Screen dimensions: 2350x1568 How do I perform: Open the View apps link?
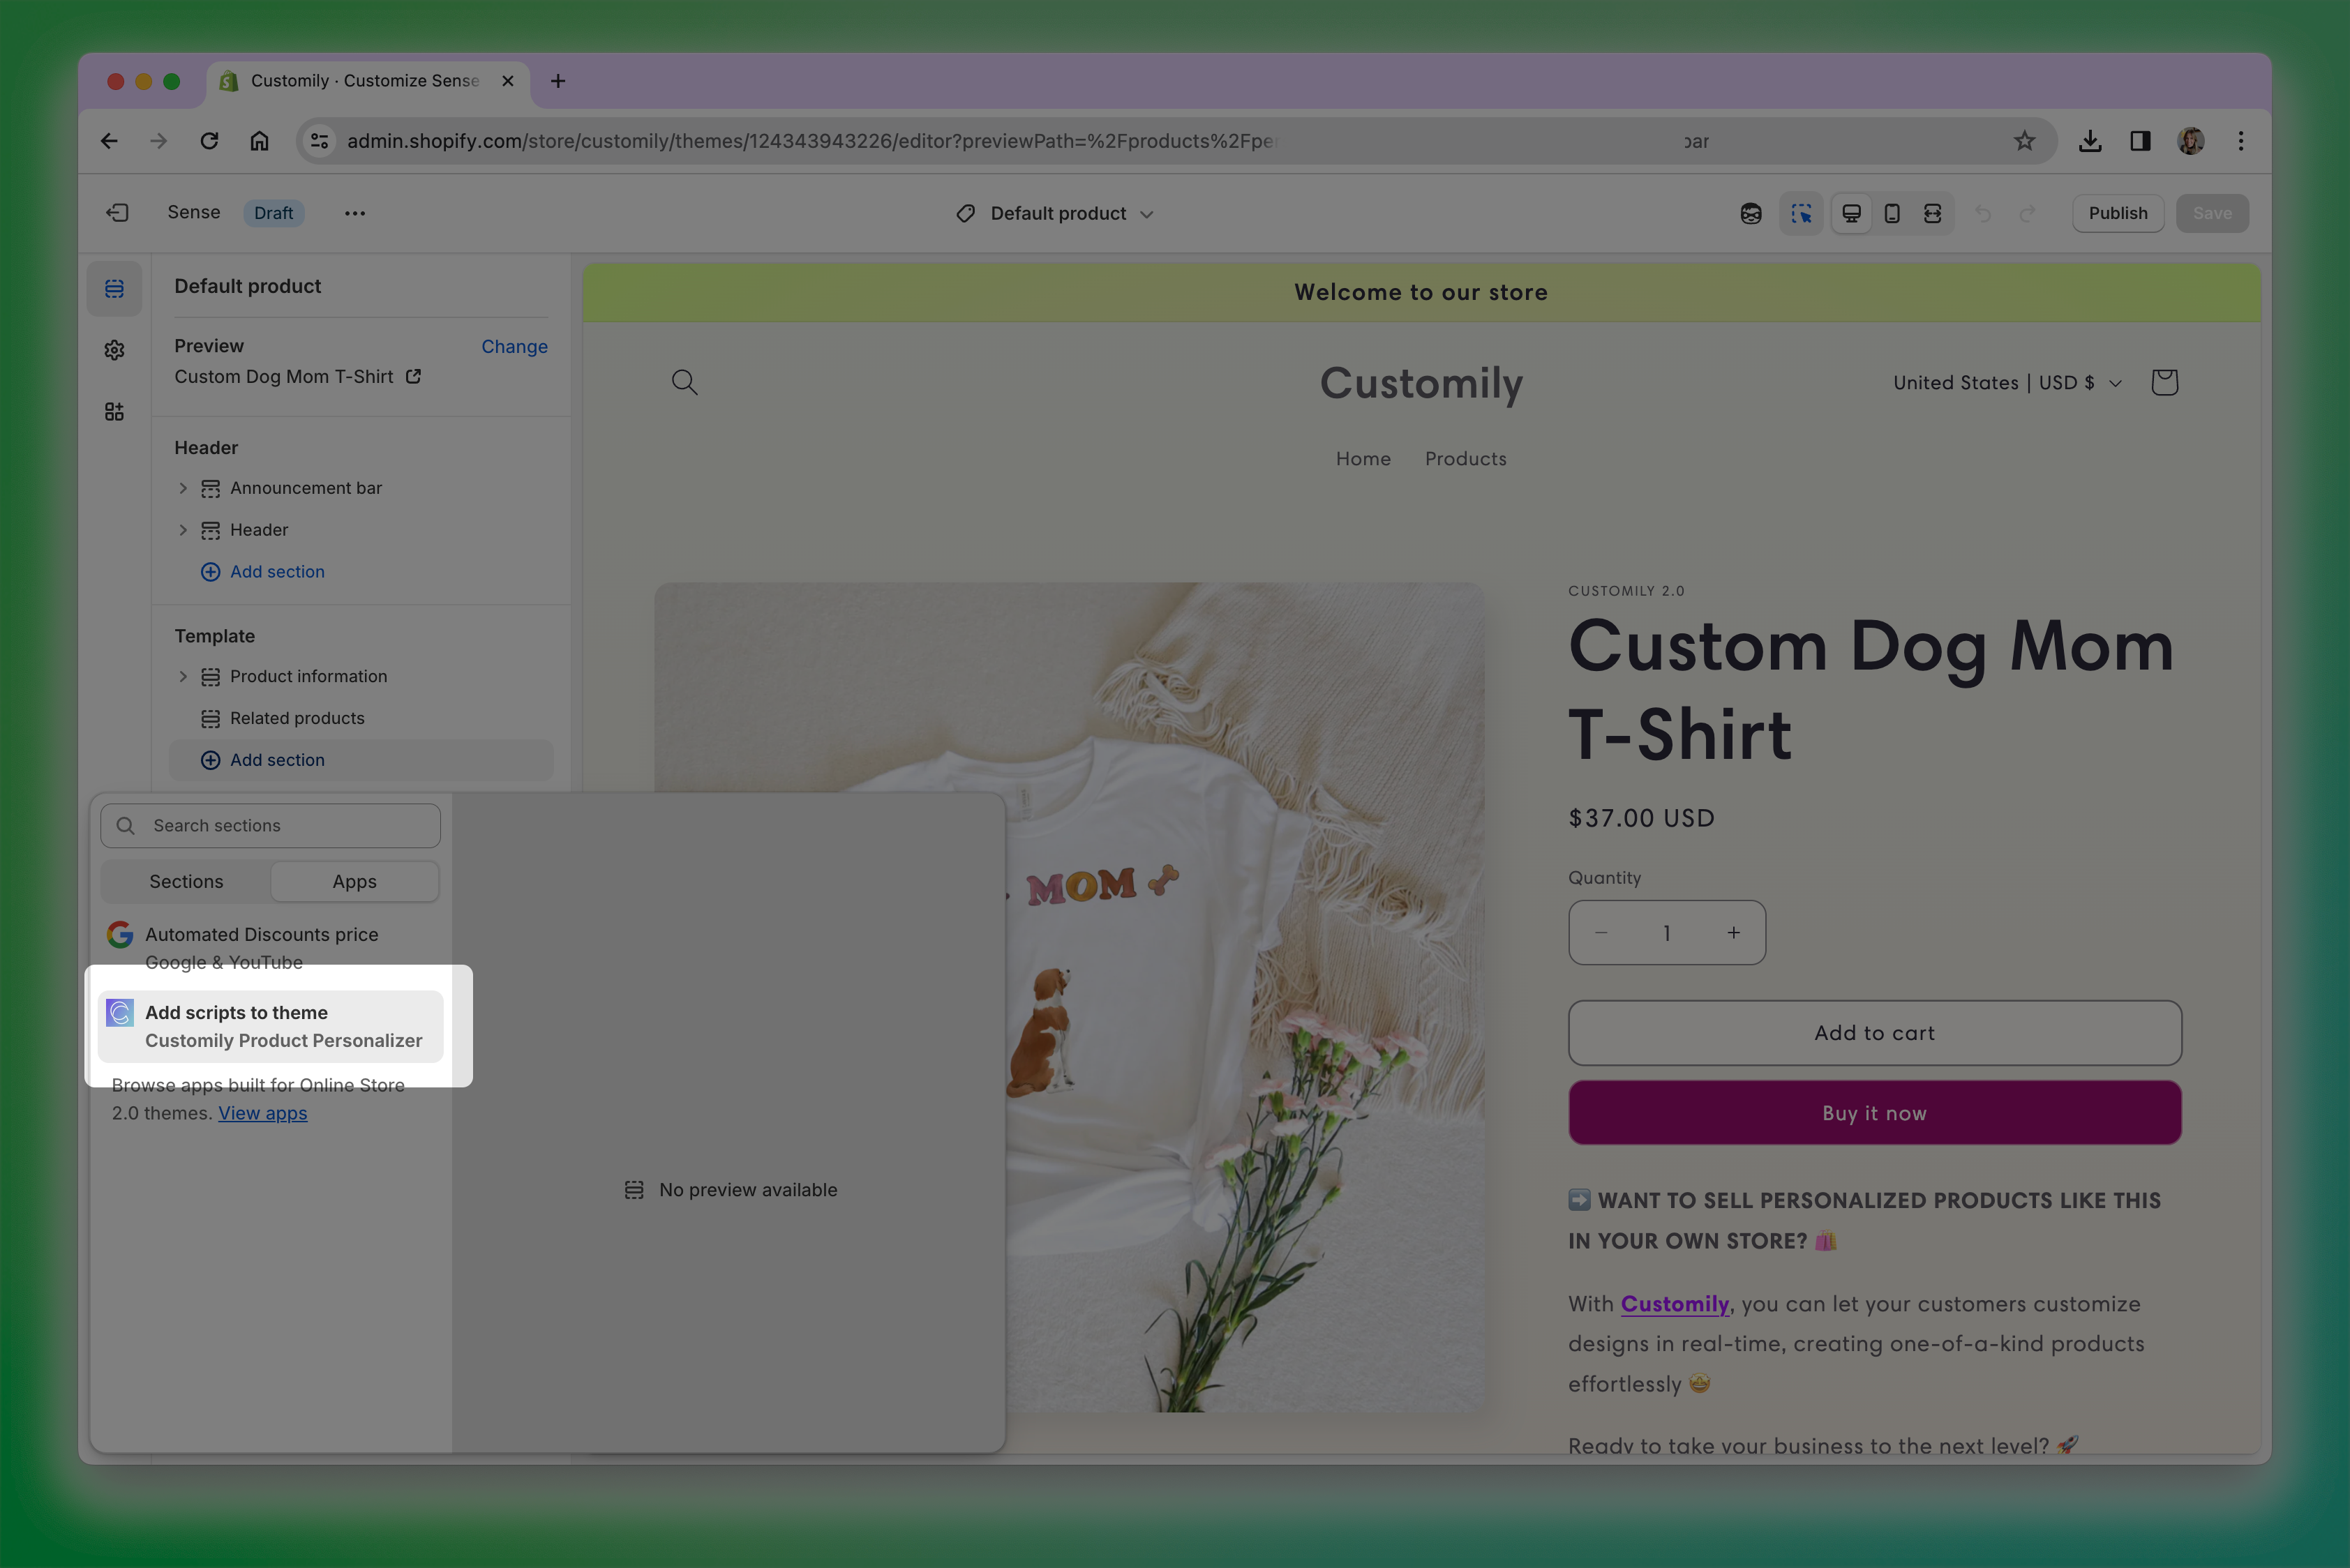point(262,1113)
